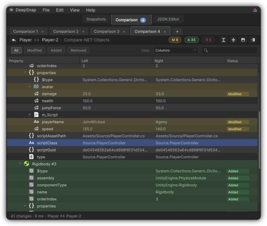
Task: Click the Aa icon beside playerName
Action: point(36,122)
